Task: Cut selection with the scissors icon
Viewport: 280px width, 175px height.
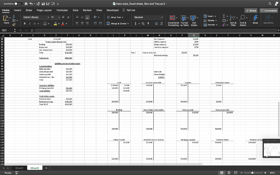Action: pos(14,16)
